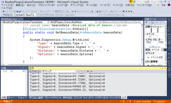Click the diagnostics tab overflow arrows

pyautogui.click(x=165, y=50)
